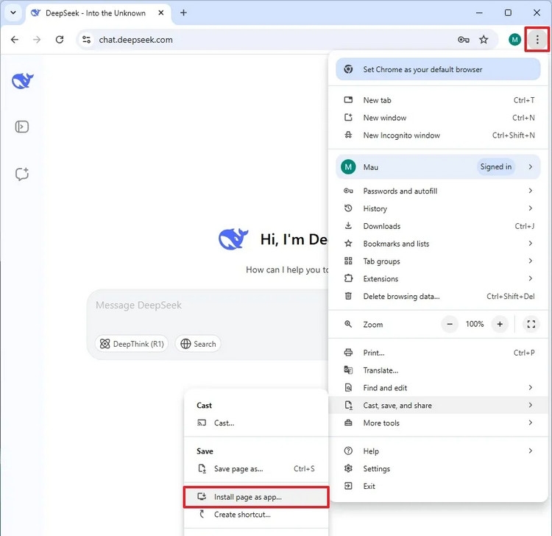The image size is (552, 536).
Task: Open Downloads from the menu
Action: 438,226
